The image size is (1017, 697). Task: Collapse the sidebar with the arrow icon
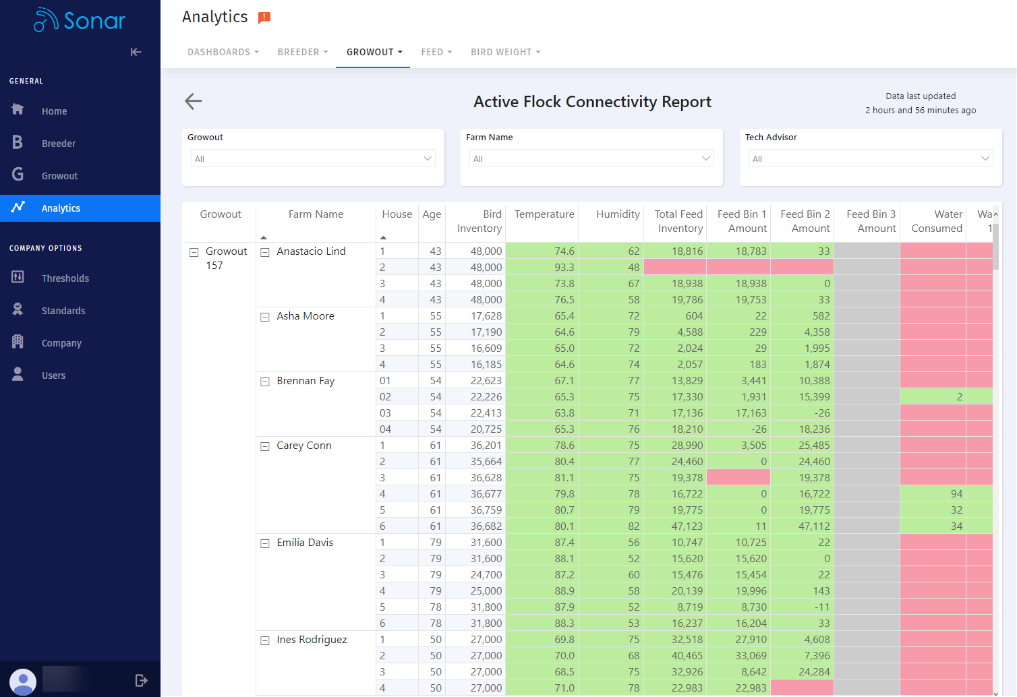coord(136,52)
